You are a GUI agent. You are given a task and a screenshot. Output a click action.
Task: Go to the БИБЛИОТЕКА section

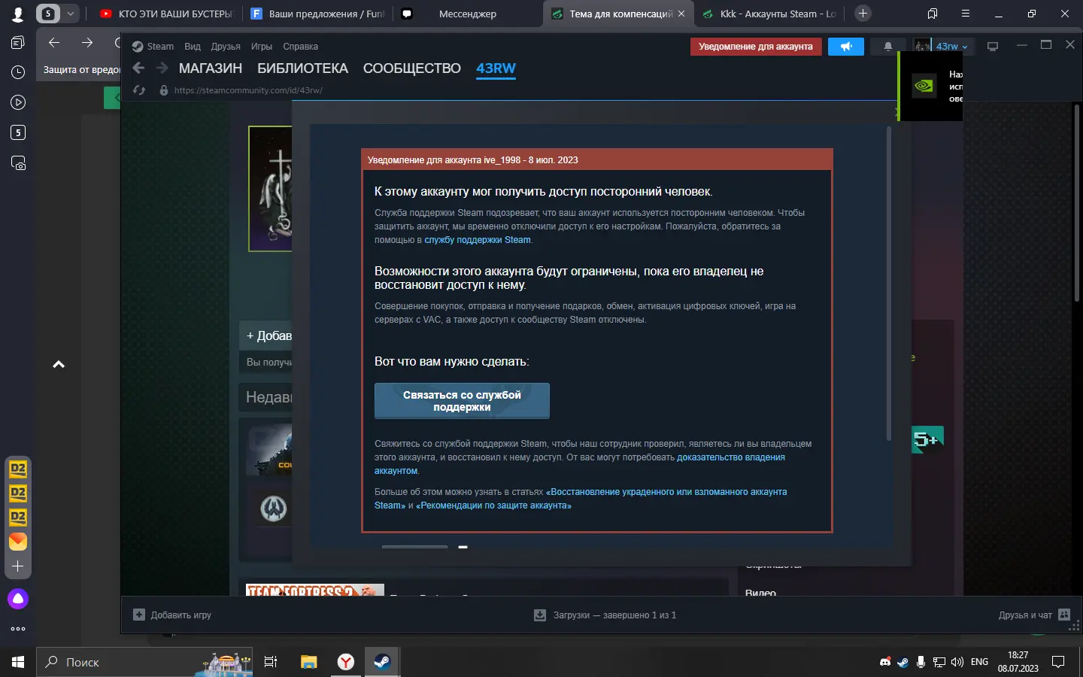(302, 68)
